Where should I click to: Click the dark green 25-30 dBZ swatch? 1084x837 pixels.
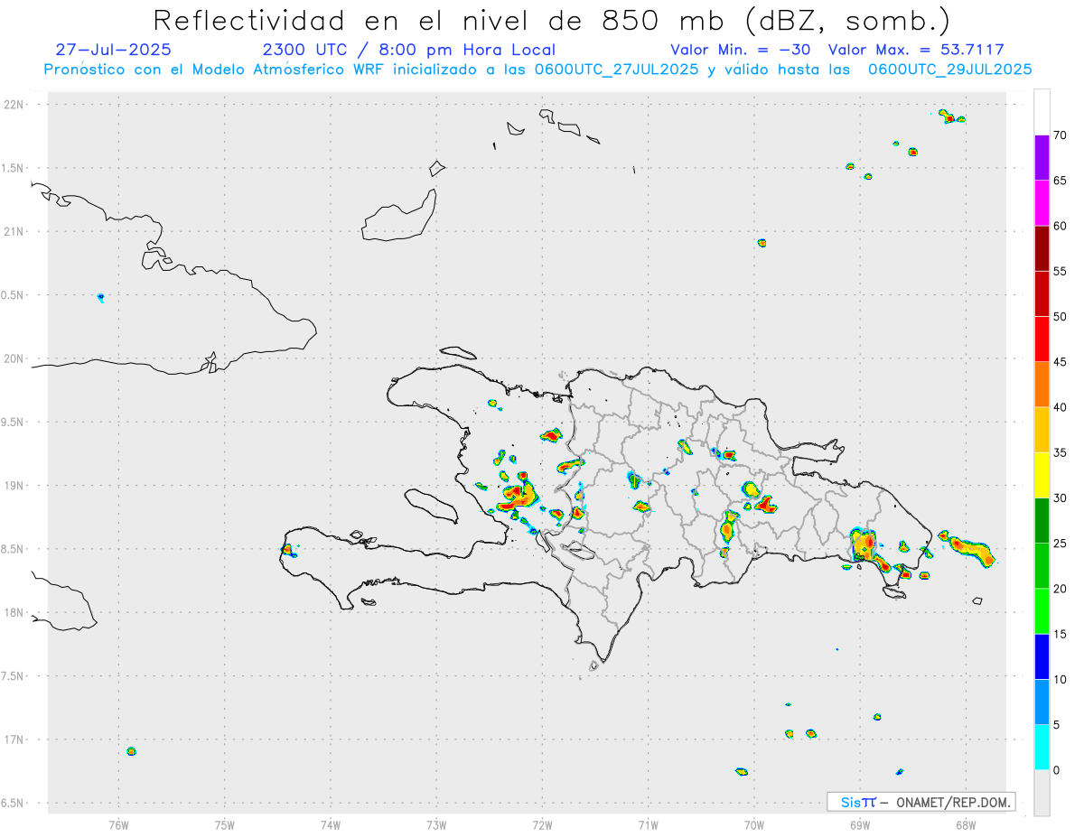point(1042,521)
